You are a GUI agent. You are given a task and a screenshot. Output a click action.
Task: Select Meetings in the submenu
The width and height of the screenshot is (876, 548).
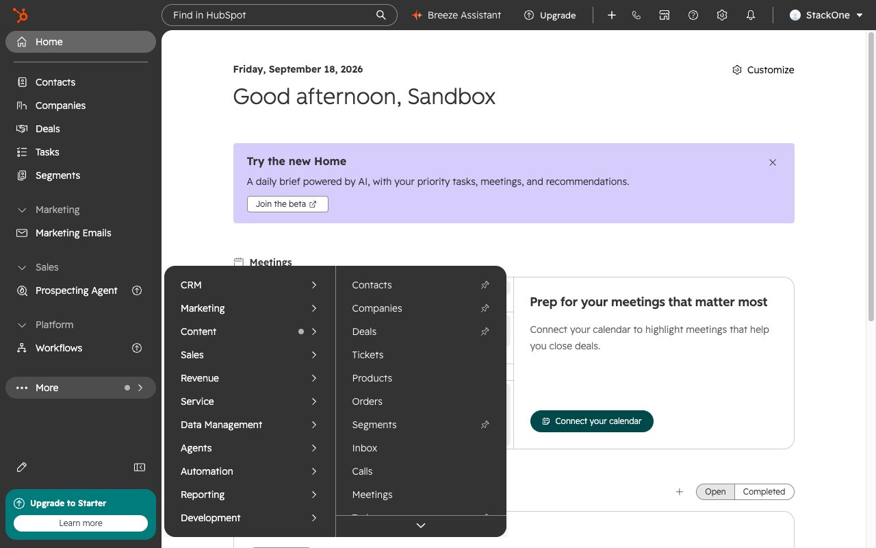tap(421, 495)
